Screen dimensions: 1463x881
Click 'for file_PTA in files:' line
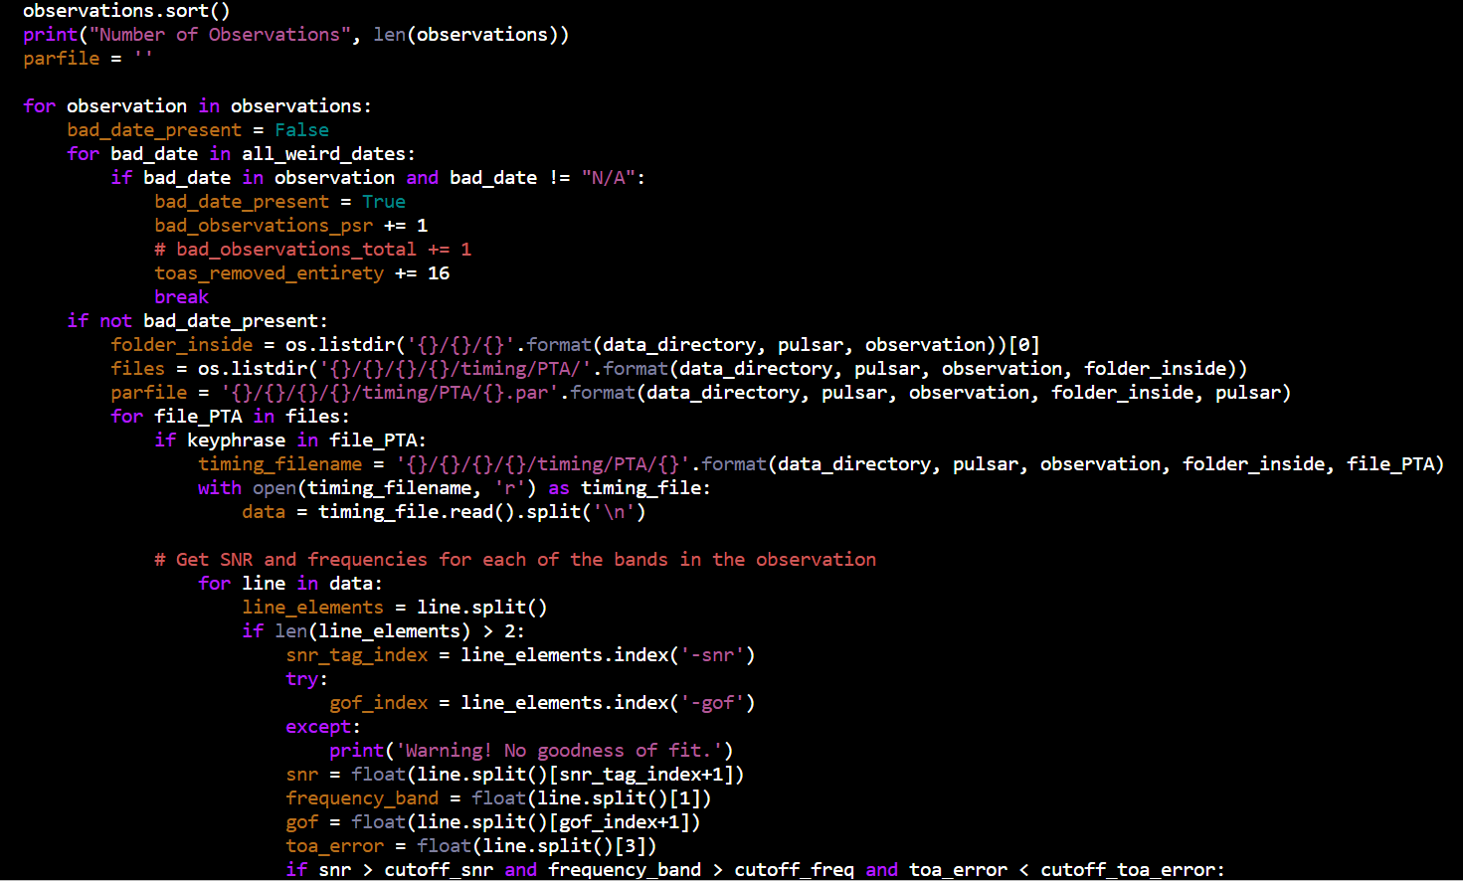(x=230, y=417)
